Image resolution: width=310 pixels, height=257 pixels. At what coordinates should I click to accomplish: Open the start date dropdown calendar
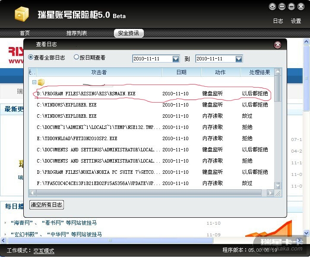click(x=176, y=59)
